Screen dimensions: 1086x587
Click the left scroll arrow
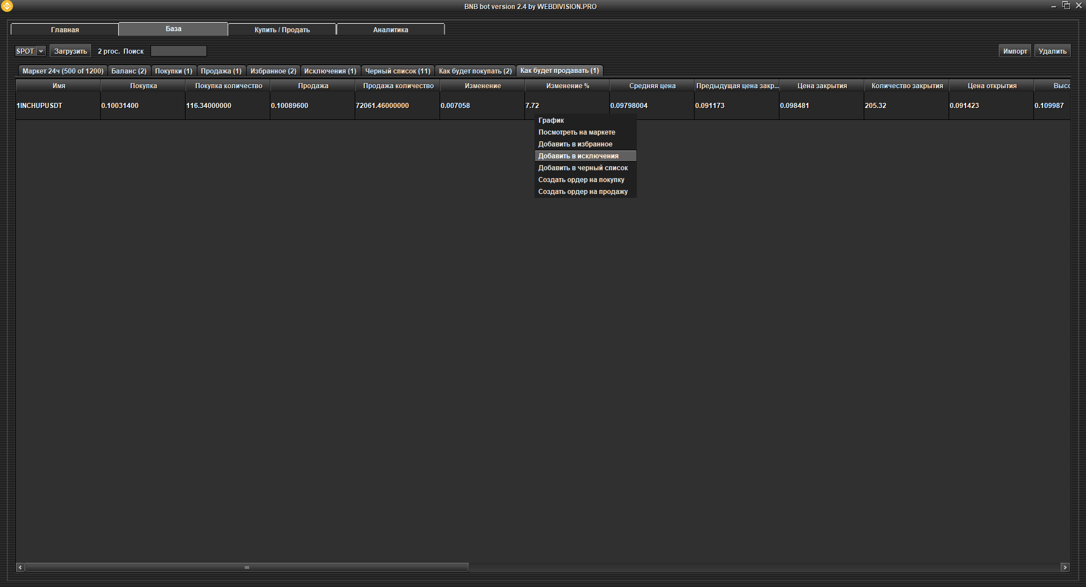coord(20,567)
